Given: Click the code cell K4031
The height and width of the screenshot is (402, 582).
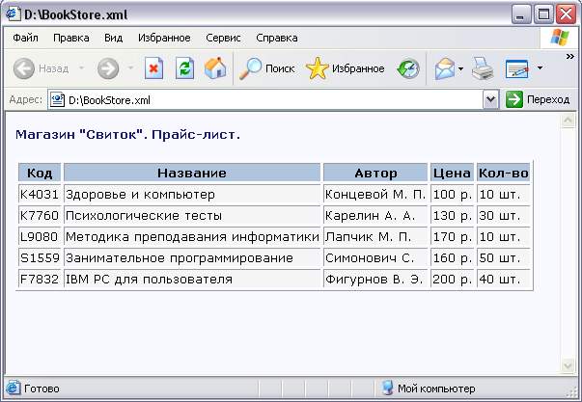Looking at the screenshot, I should point(40,195).
